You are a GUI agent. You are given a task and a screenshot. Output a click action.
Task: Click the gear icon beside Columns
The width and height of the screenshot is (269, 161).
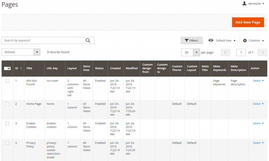(245, 40)
